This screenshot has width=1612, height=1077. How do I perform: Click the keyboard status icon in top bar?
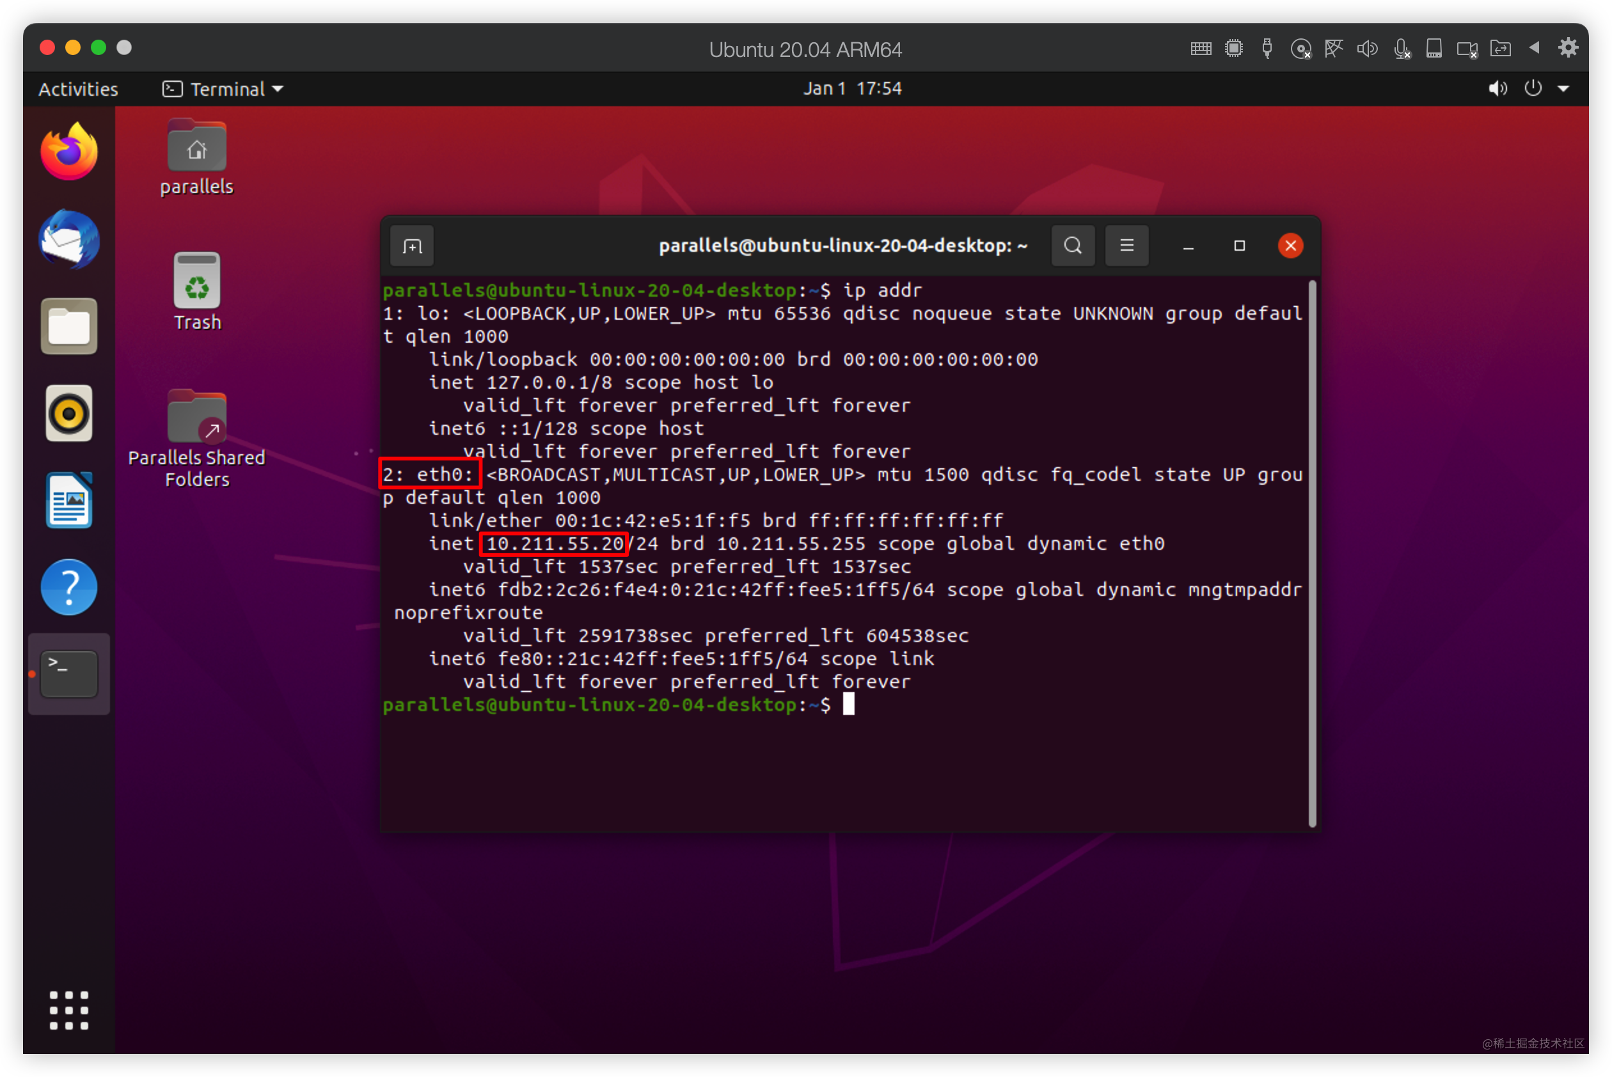1201,48
